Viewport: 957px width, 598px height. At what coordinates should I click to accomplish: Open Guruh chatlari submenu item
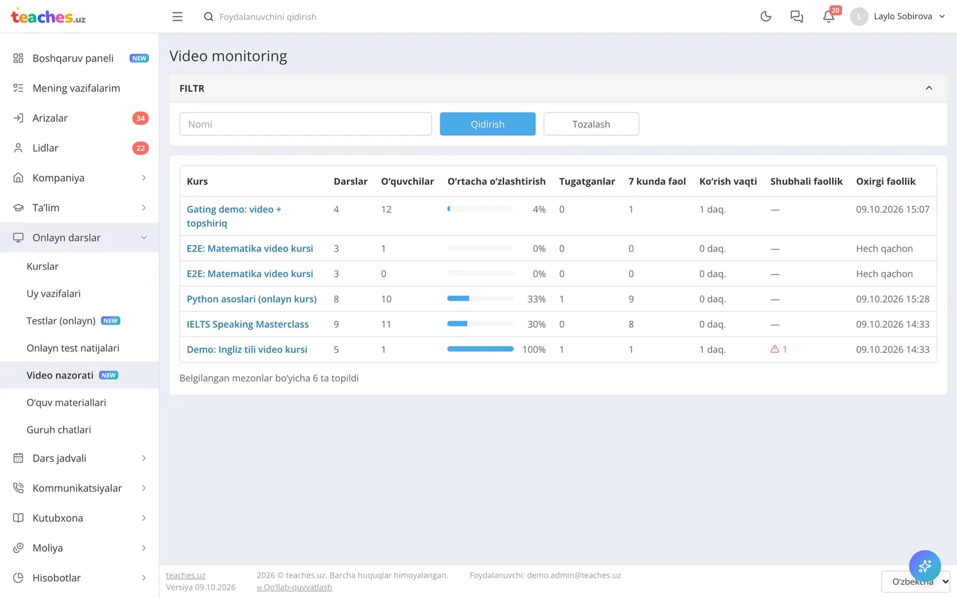(59, 430)
